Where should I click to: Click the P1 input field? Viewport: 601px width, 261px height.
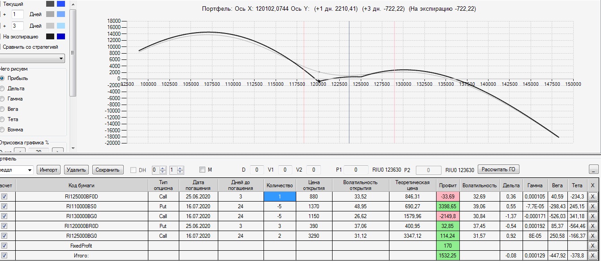(355, 170)
